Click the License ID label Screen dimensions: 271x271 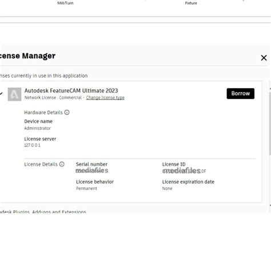pos(174,164)
